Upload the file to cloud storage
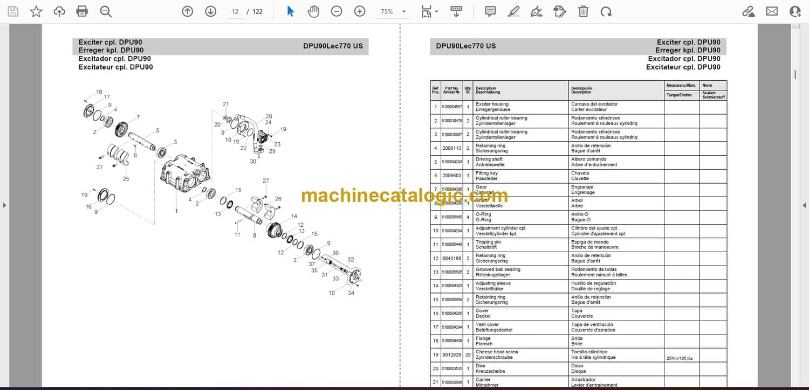Screen dimensions: 809x390 tap(59, 11)
